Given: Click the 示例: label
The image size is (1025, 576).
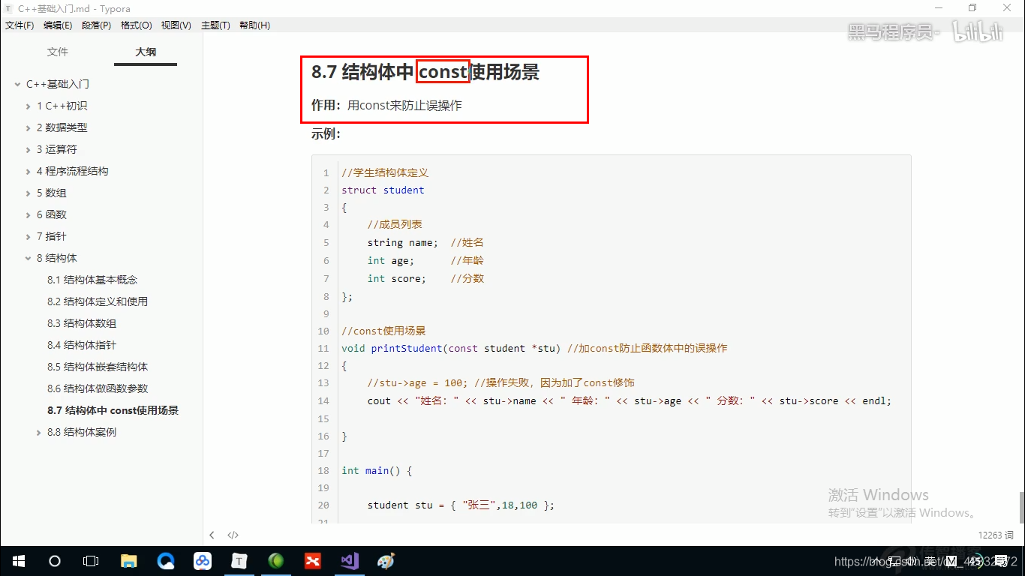Looking at the screenshot, I should [326, 134].
